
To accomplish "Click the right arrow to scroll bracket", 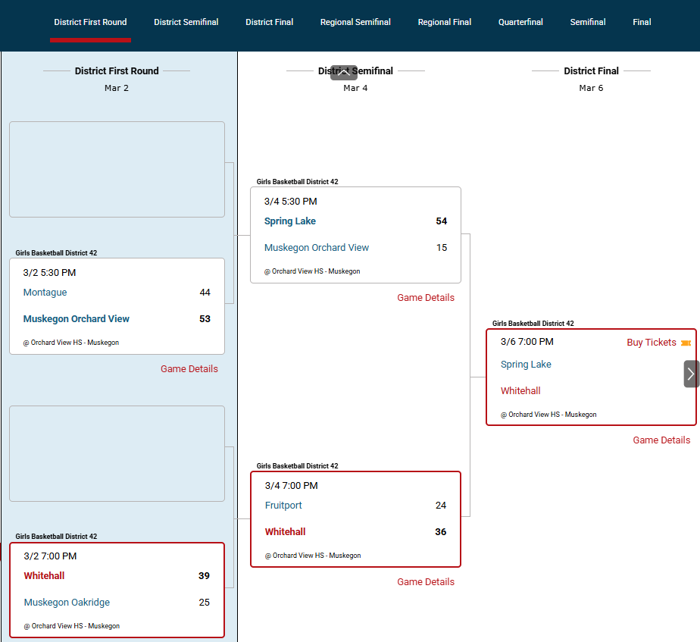I will click(x=690, y=374).
